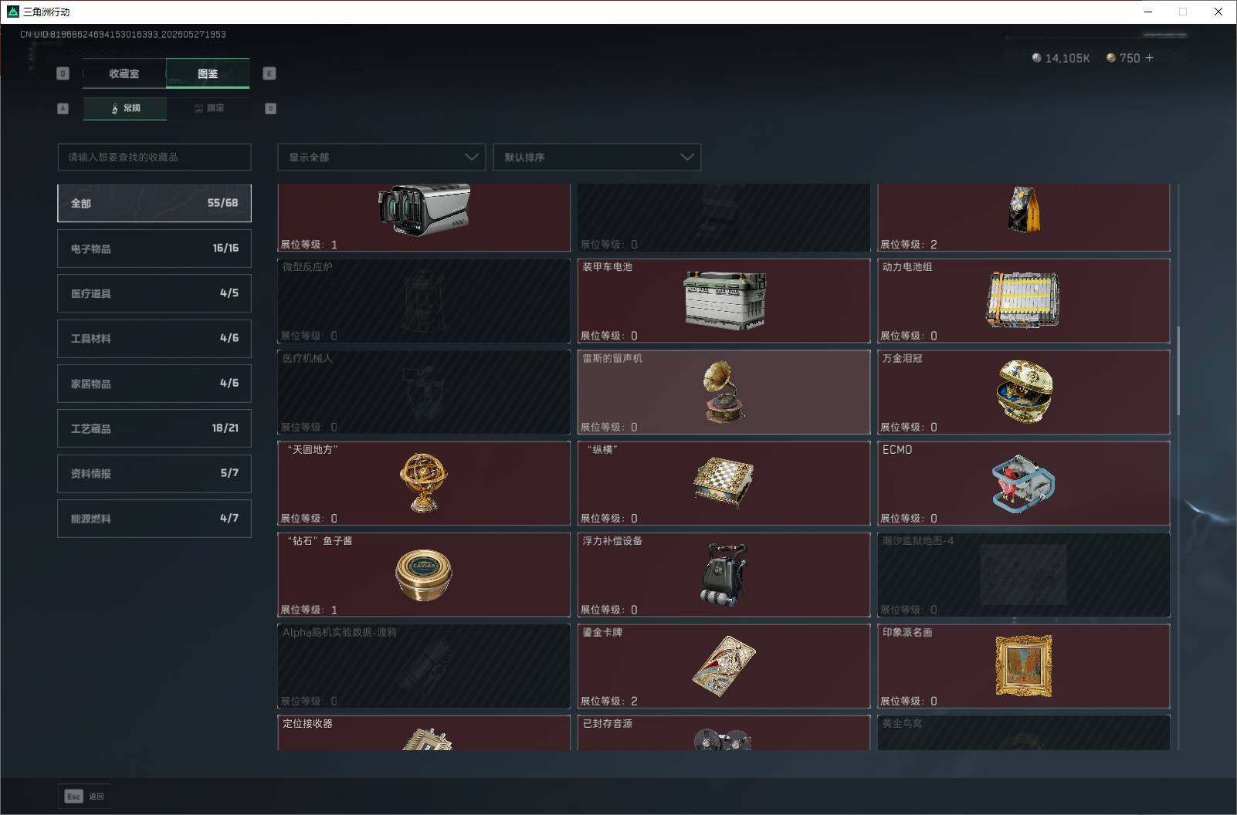
Task: Open the locked 潮汐监狱地图-4 card
Action: pos(1024,574)
